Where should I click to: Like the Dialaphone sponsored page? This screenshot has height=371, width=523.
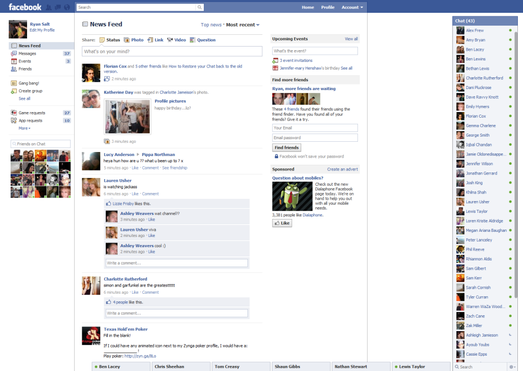(x=282, y=224)
